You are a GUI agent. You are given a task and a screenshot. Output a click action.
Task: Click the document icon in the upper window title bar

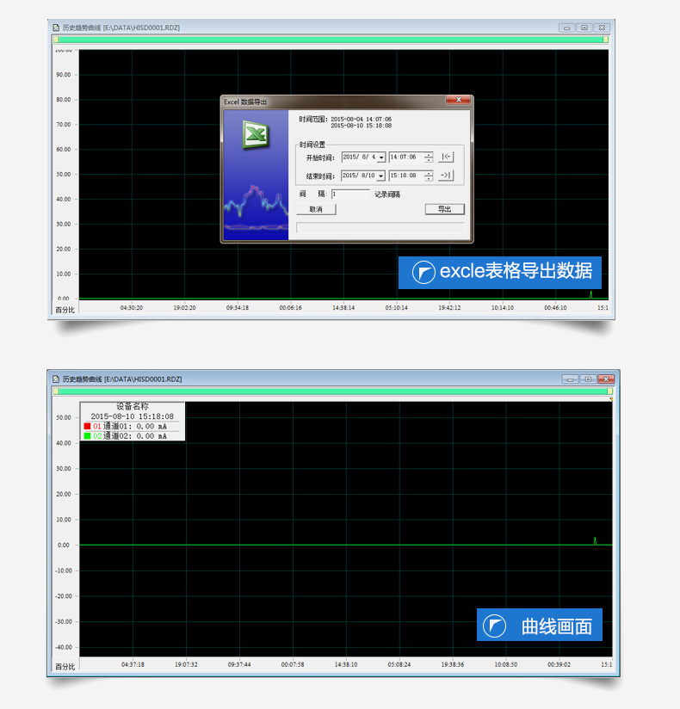point(56,28)
